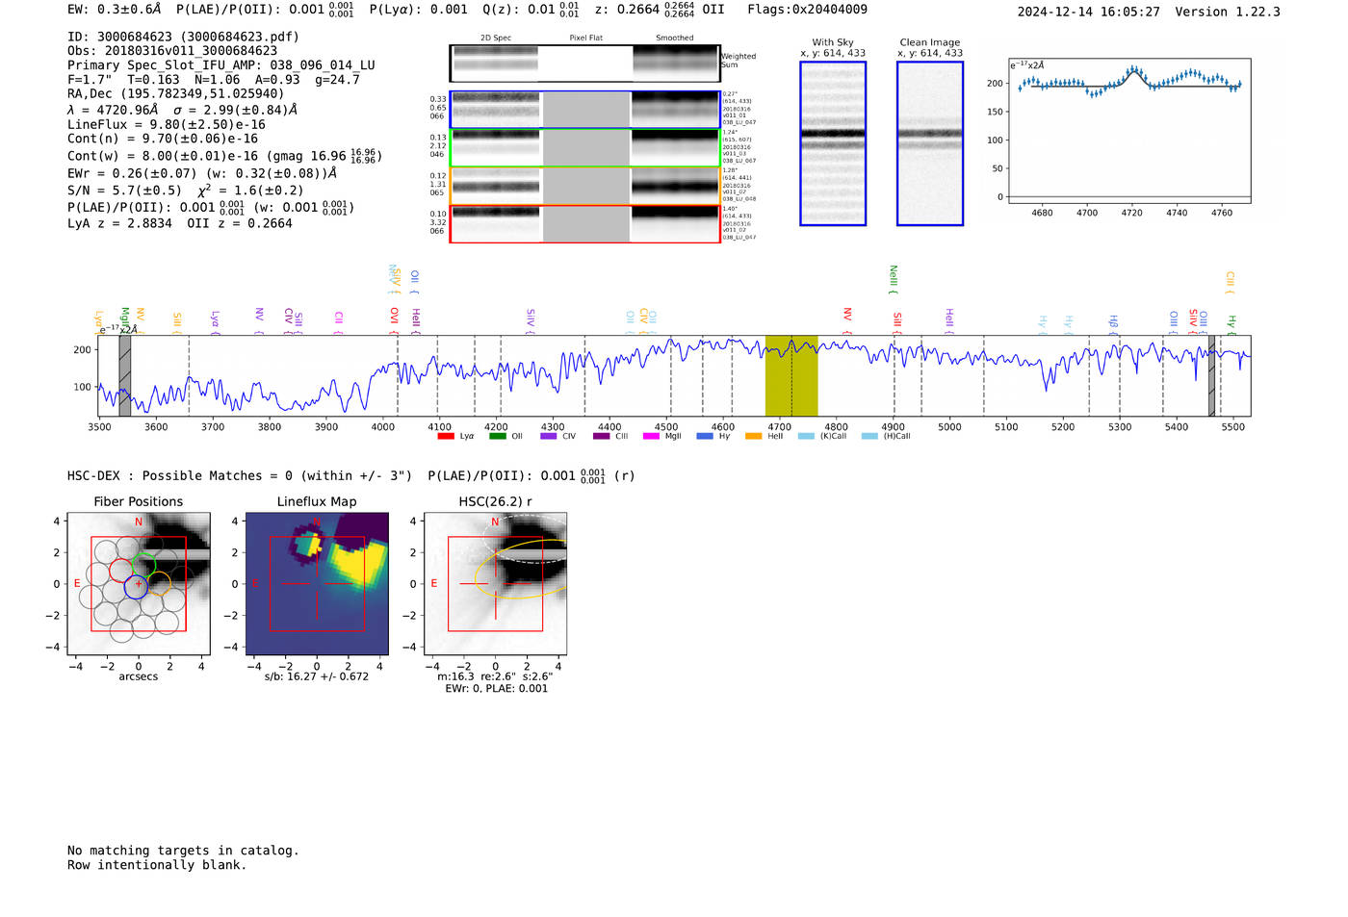Click the s/b: 16.27 +/- 0.672 caption
Image resolution: width=1348 pixels, height=917 pixels.
pyautogui.click(x=317, y=676)
